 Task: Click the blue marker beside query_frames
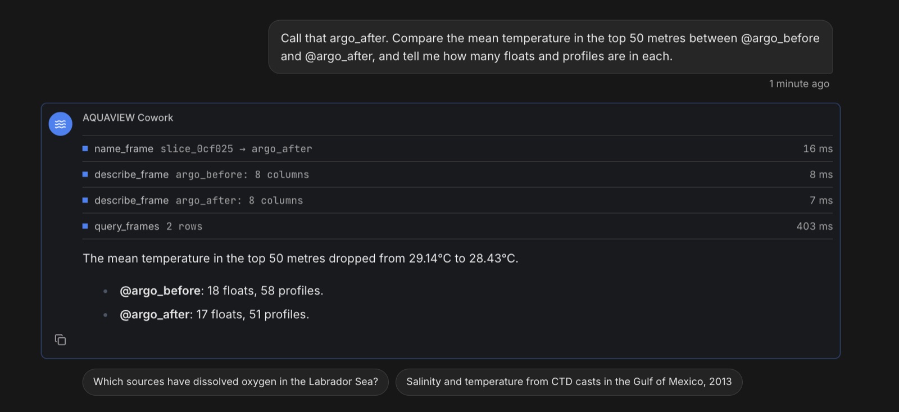pos(85,226)
